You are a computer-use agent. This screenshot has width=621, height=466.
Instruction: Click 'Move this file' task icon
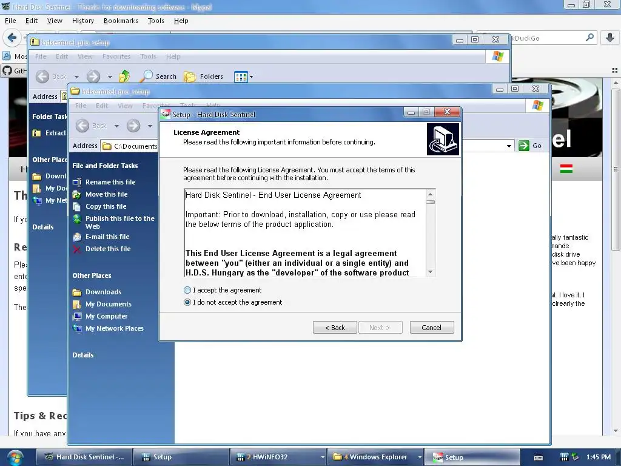pos(77,195)
